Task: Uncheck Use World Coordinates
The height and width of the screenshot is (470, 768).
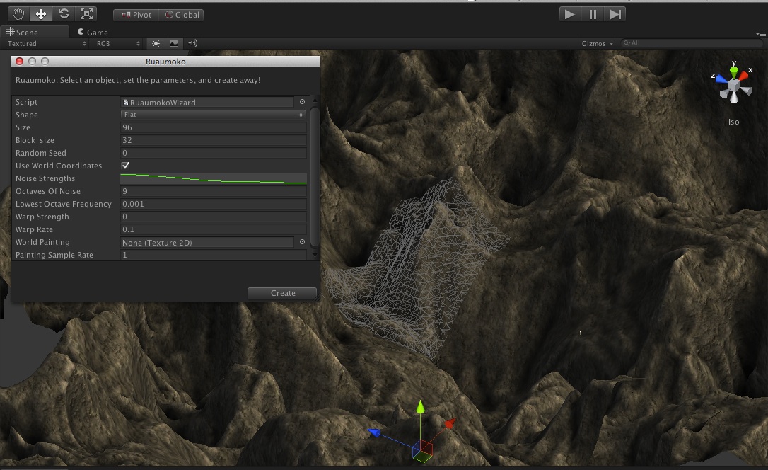Action: [126, 166]
